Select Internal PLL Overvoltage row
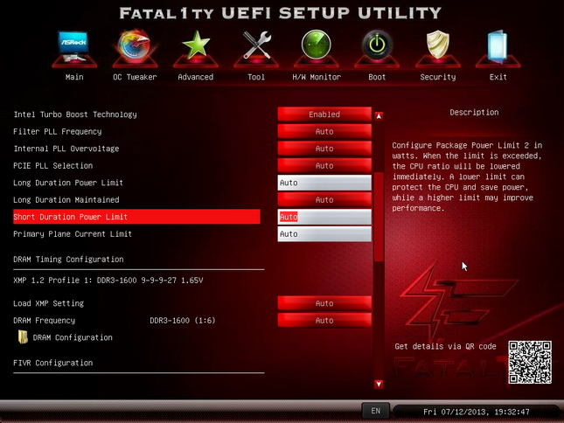Viewport: 564px width, 423px height. (66, 149)
